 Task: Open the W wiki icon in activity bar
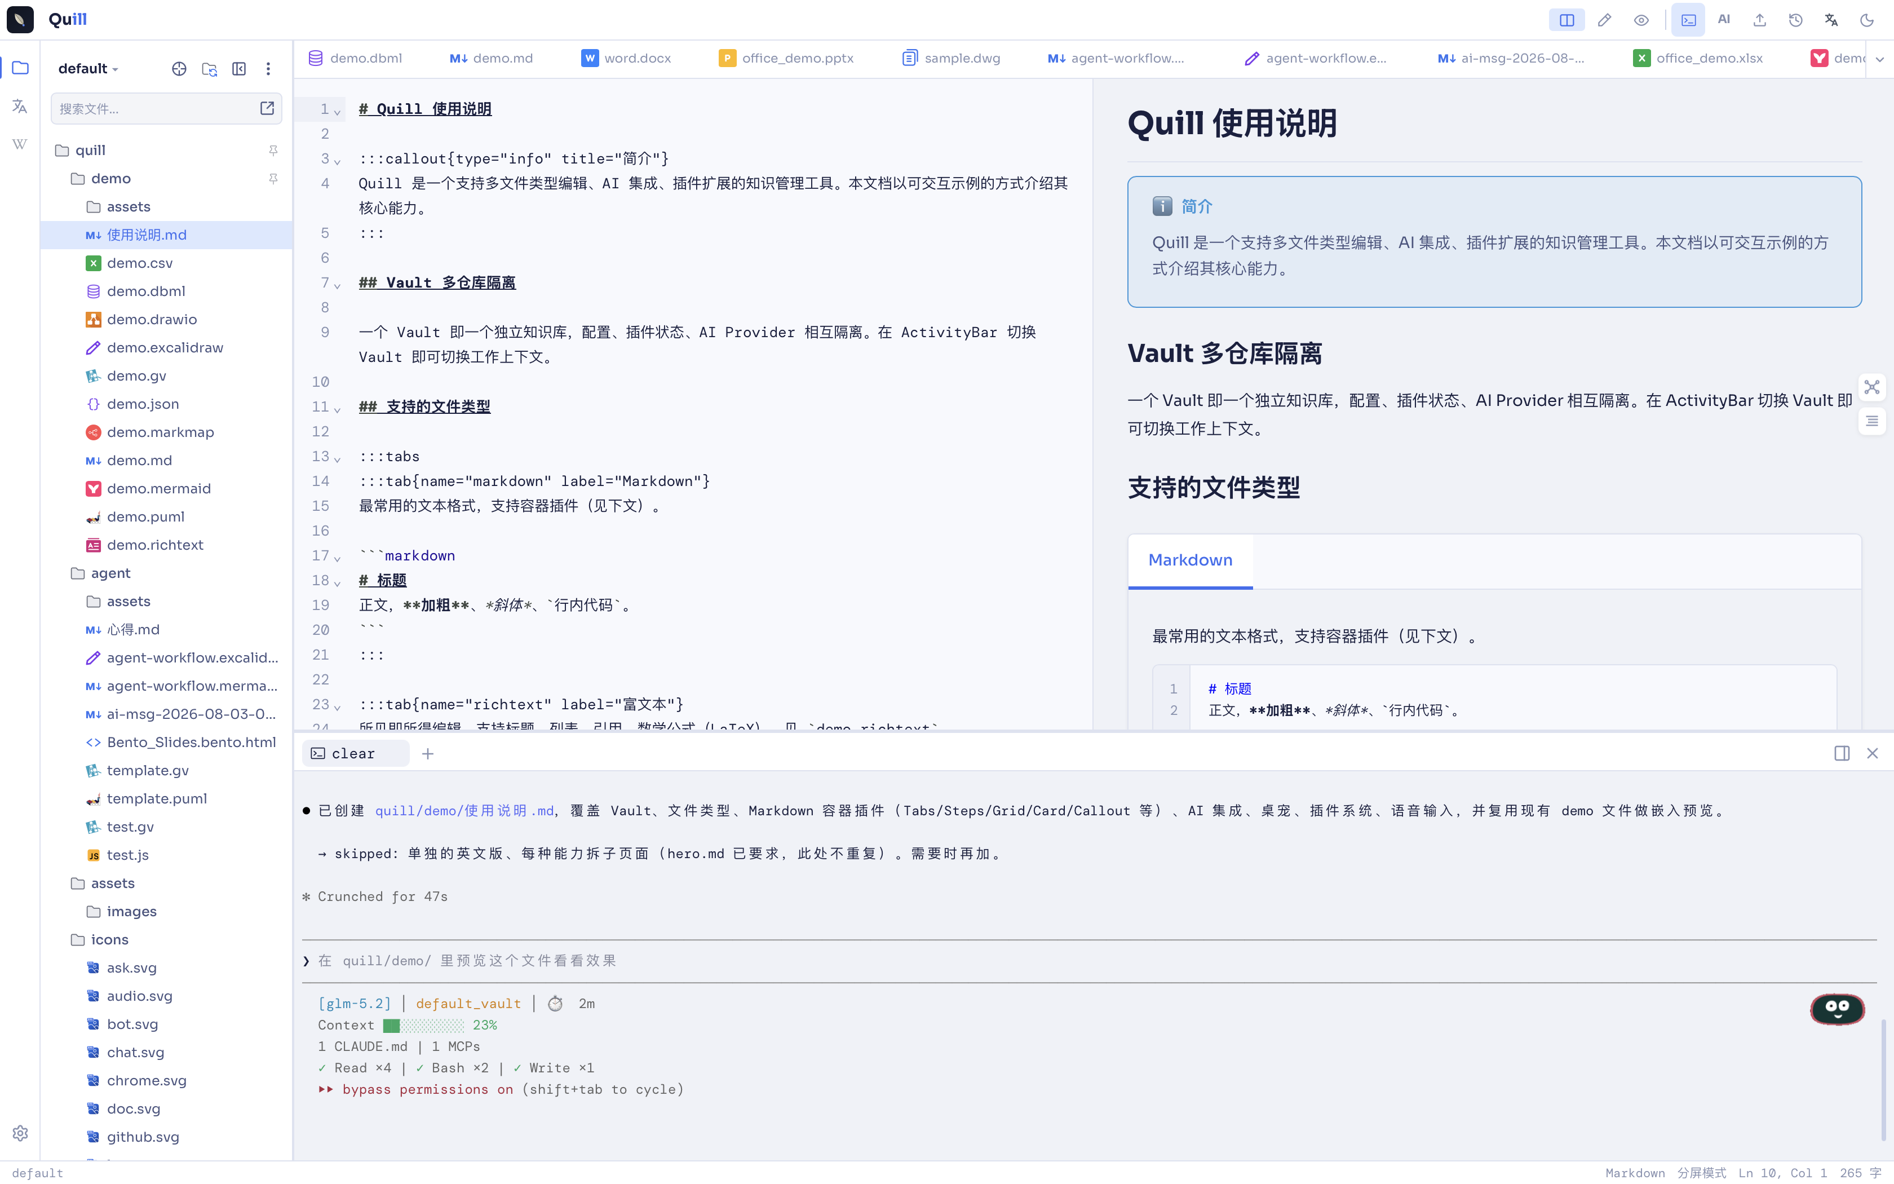pos(20,144)
